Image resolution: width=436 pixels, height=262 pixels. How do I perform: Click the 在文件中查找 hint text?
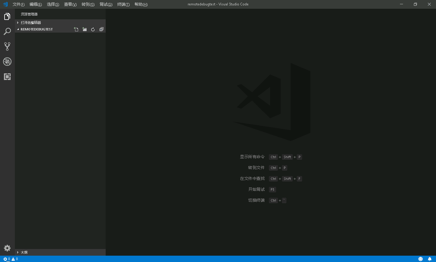[252, 179]
